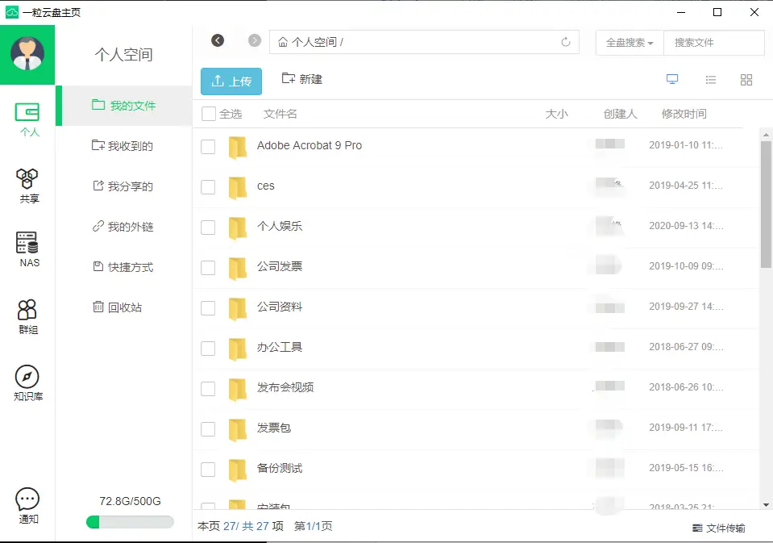Open 我收到的 in the side menu

[124, 145]
